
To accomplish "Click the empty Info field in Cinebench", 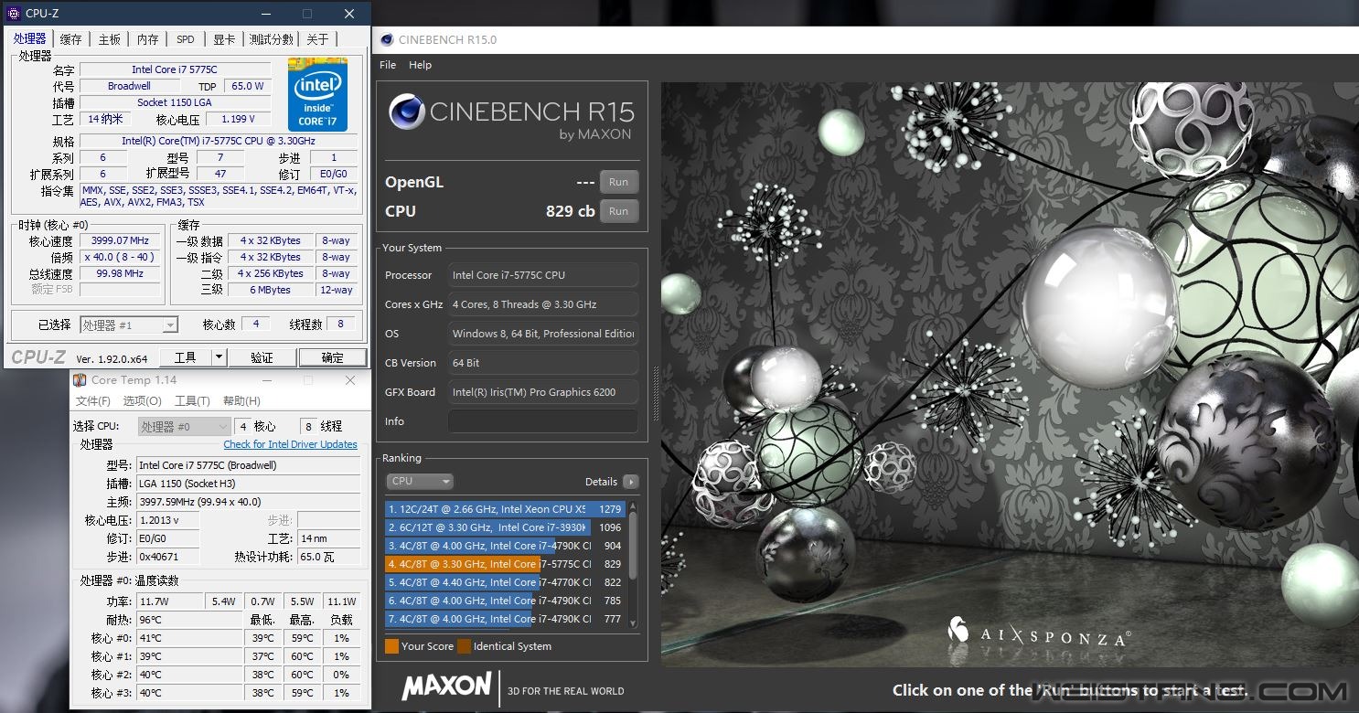I will [542, 421].
